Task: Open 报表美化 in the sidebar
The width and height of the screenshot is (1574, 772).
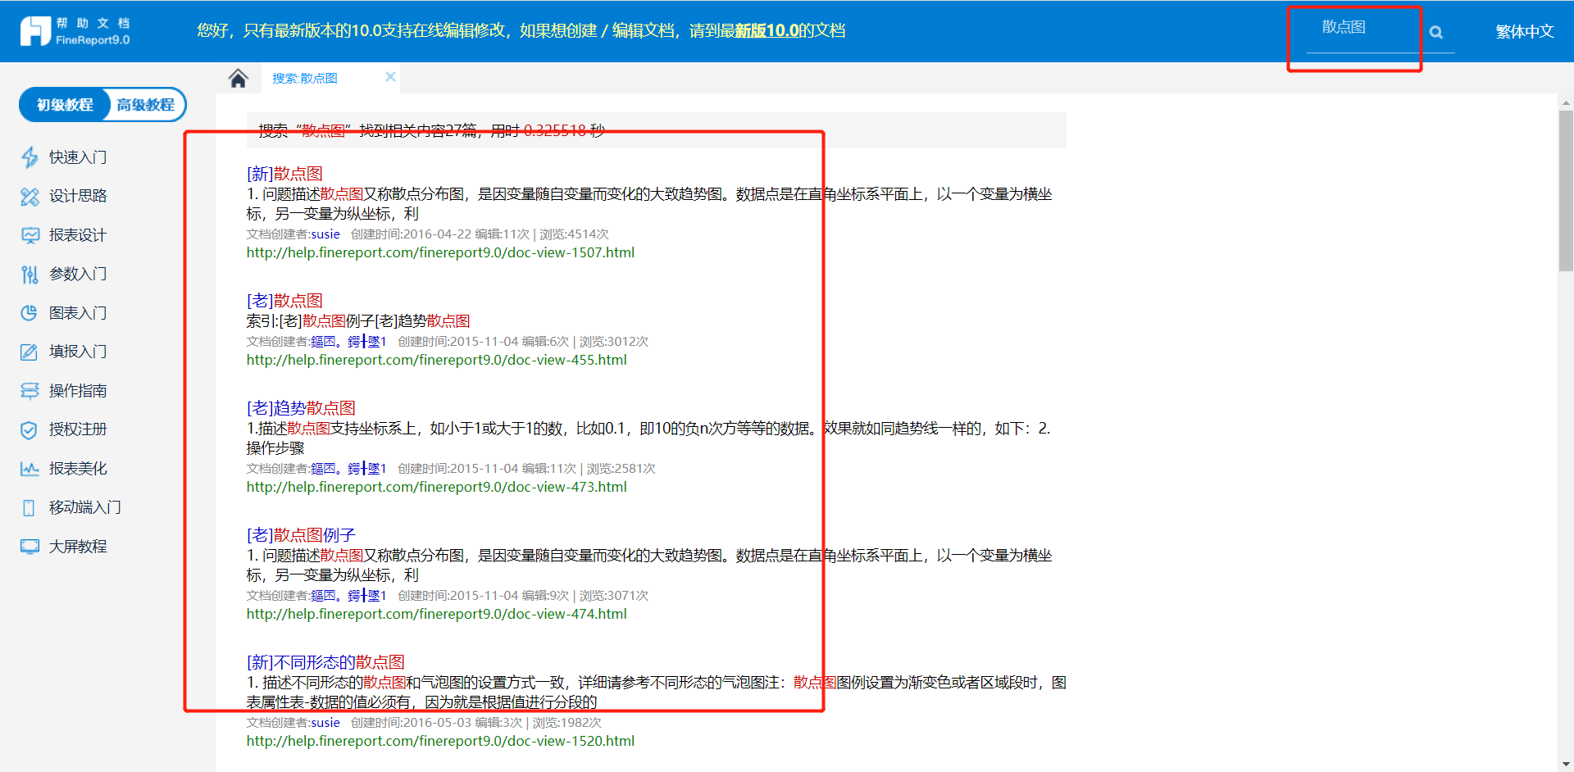Action: click(x=78, y=469)
